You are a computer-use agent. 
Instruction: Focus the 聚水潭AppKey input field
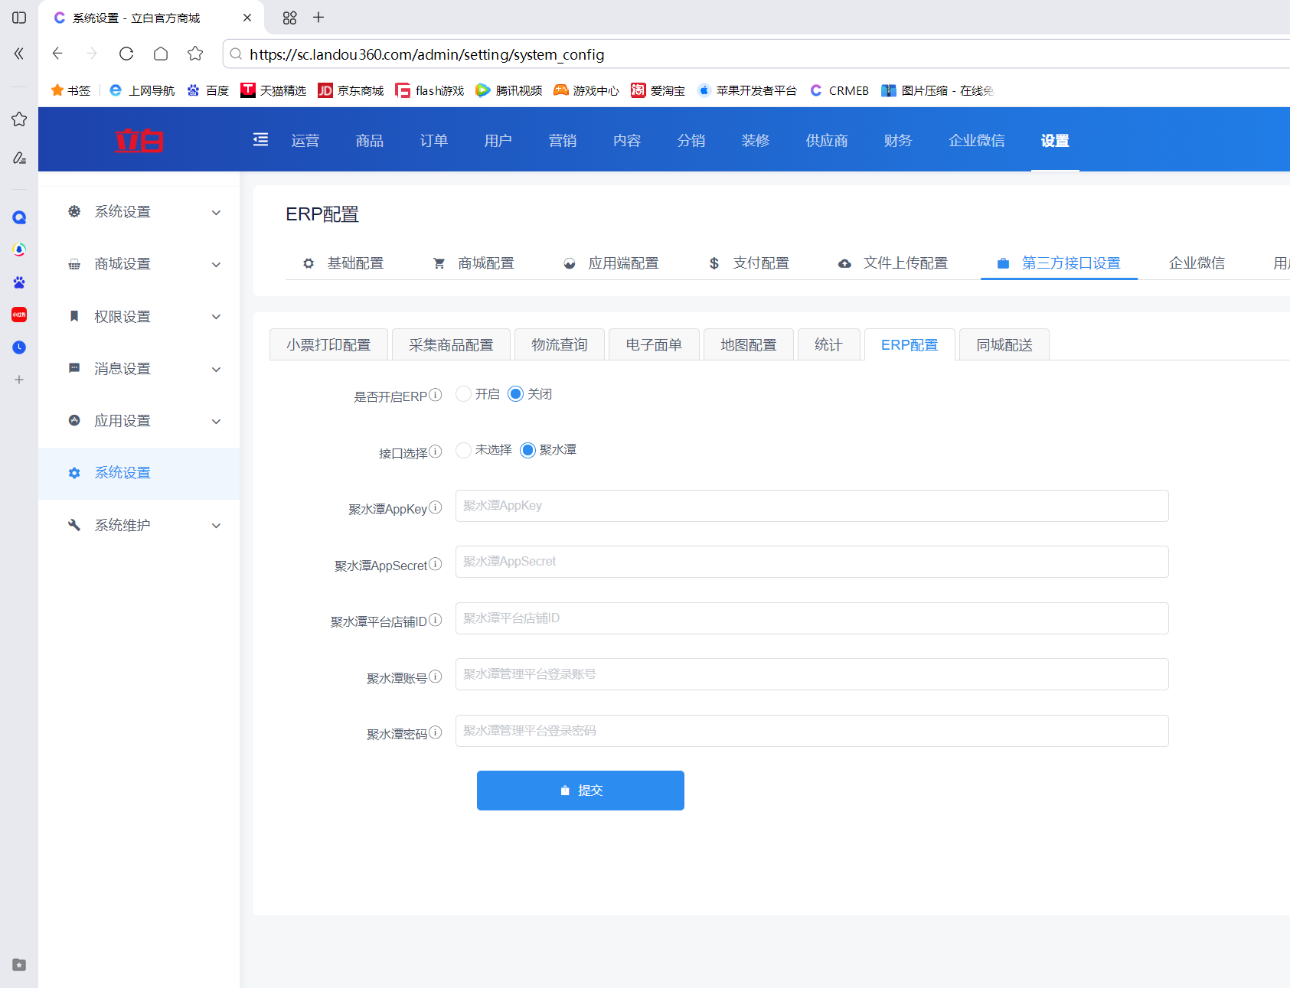click(x=812, y=506)
